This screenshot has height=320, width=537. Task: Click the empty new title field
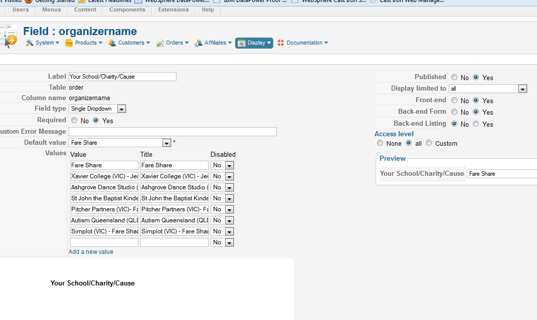[x=174, y=242]
